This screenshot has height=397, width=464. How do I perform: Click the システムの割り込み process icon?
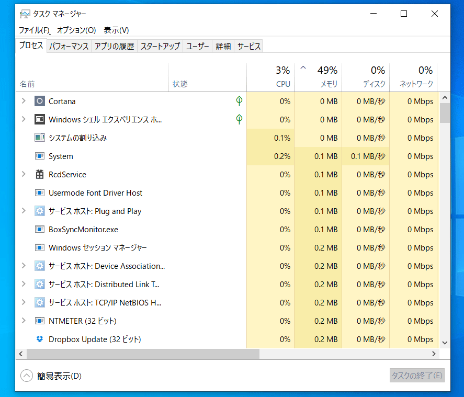click(x=40, y=138)
